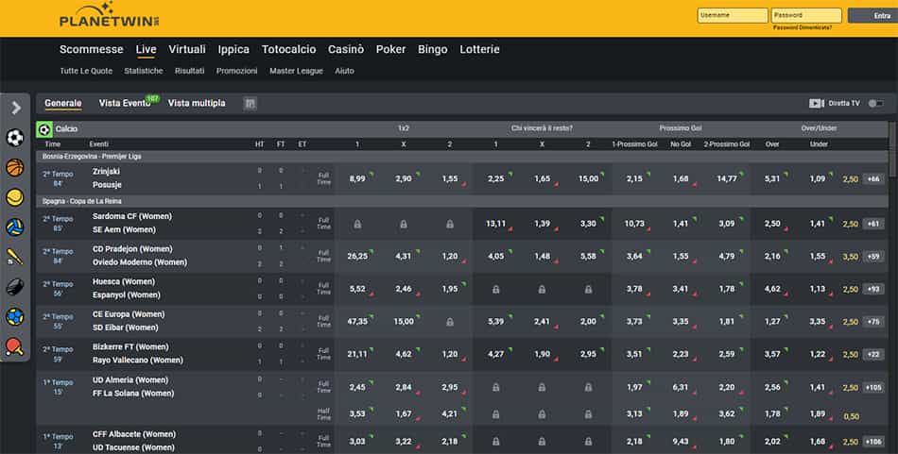898x454 pixels.
Task: Click the Rayo Vallecano (Women) team name
Action: (x=138, y=361)
